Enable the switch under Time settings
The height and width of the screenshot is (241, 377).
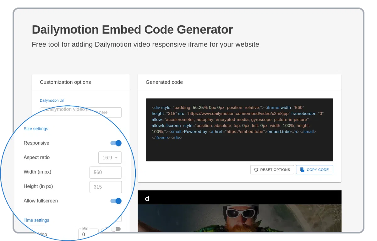[115, 229]
